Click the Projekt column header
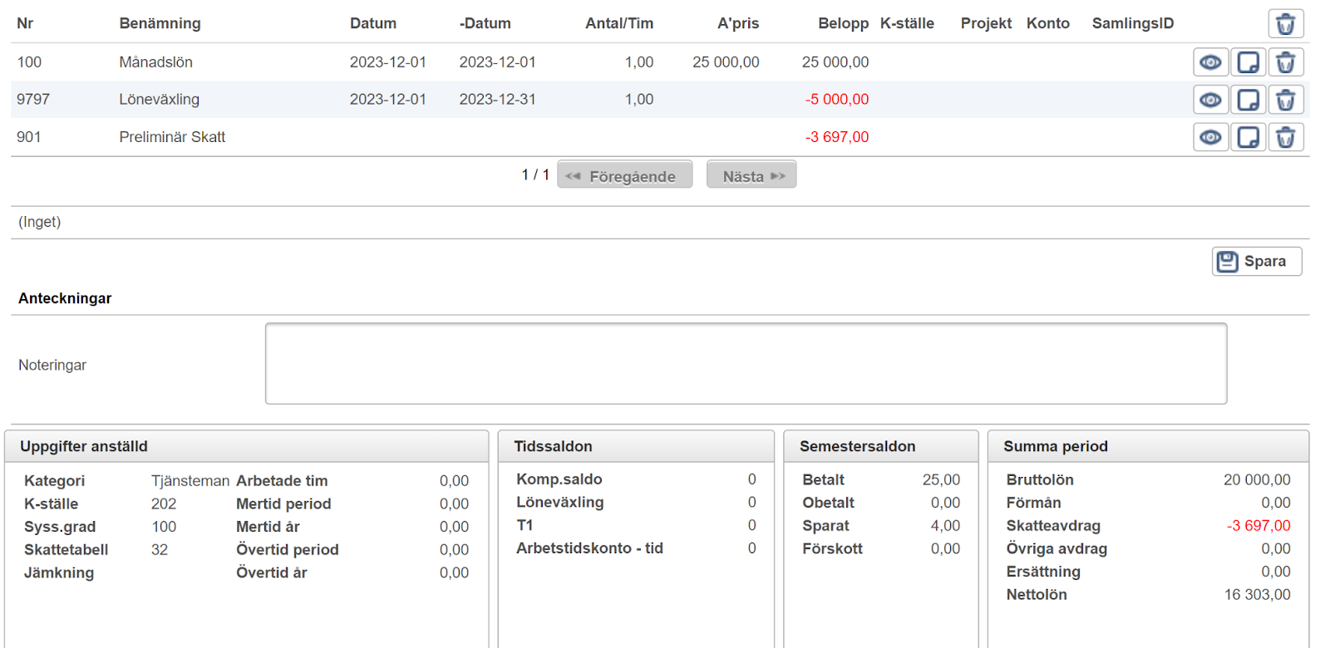 point(986,23)
